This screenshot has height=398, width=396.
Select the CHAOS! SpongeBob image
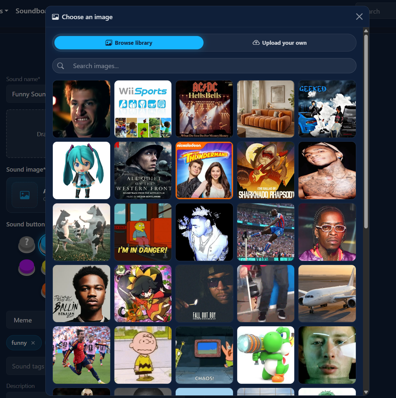point(204,355)
